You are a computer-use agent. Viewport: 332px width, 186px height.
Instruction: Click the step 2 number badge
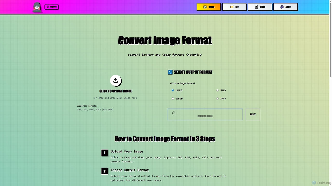[x=105, y=171]
